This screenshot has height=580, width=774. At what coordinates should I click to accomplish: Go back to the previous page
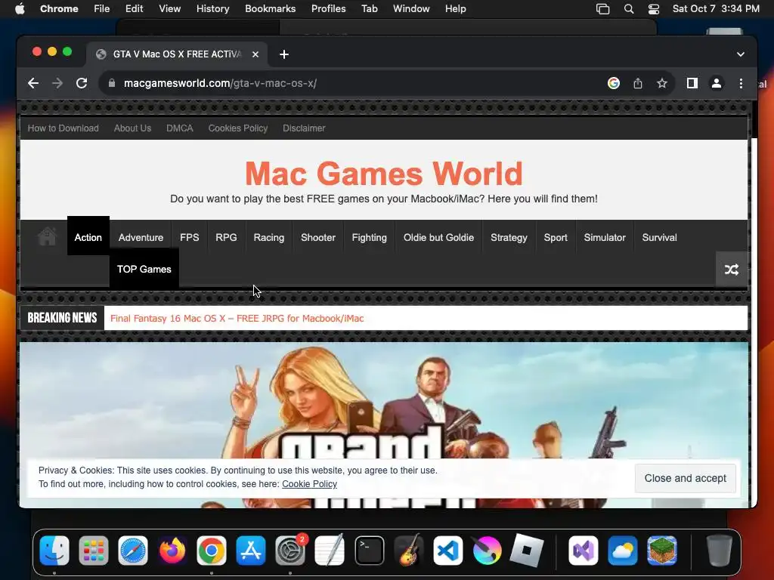[33, 83]
